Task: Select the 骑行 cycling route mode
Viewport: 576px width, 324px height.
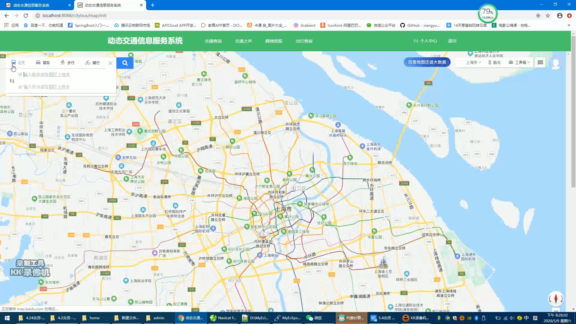Action: (92, 63)
